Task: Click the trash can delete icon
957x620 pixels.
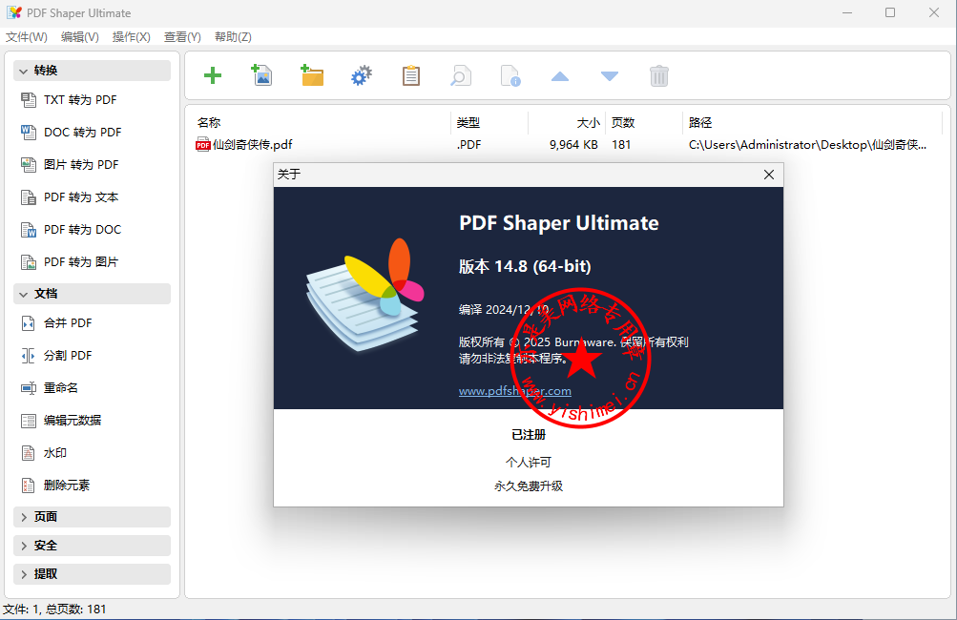Action: 659,76
